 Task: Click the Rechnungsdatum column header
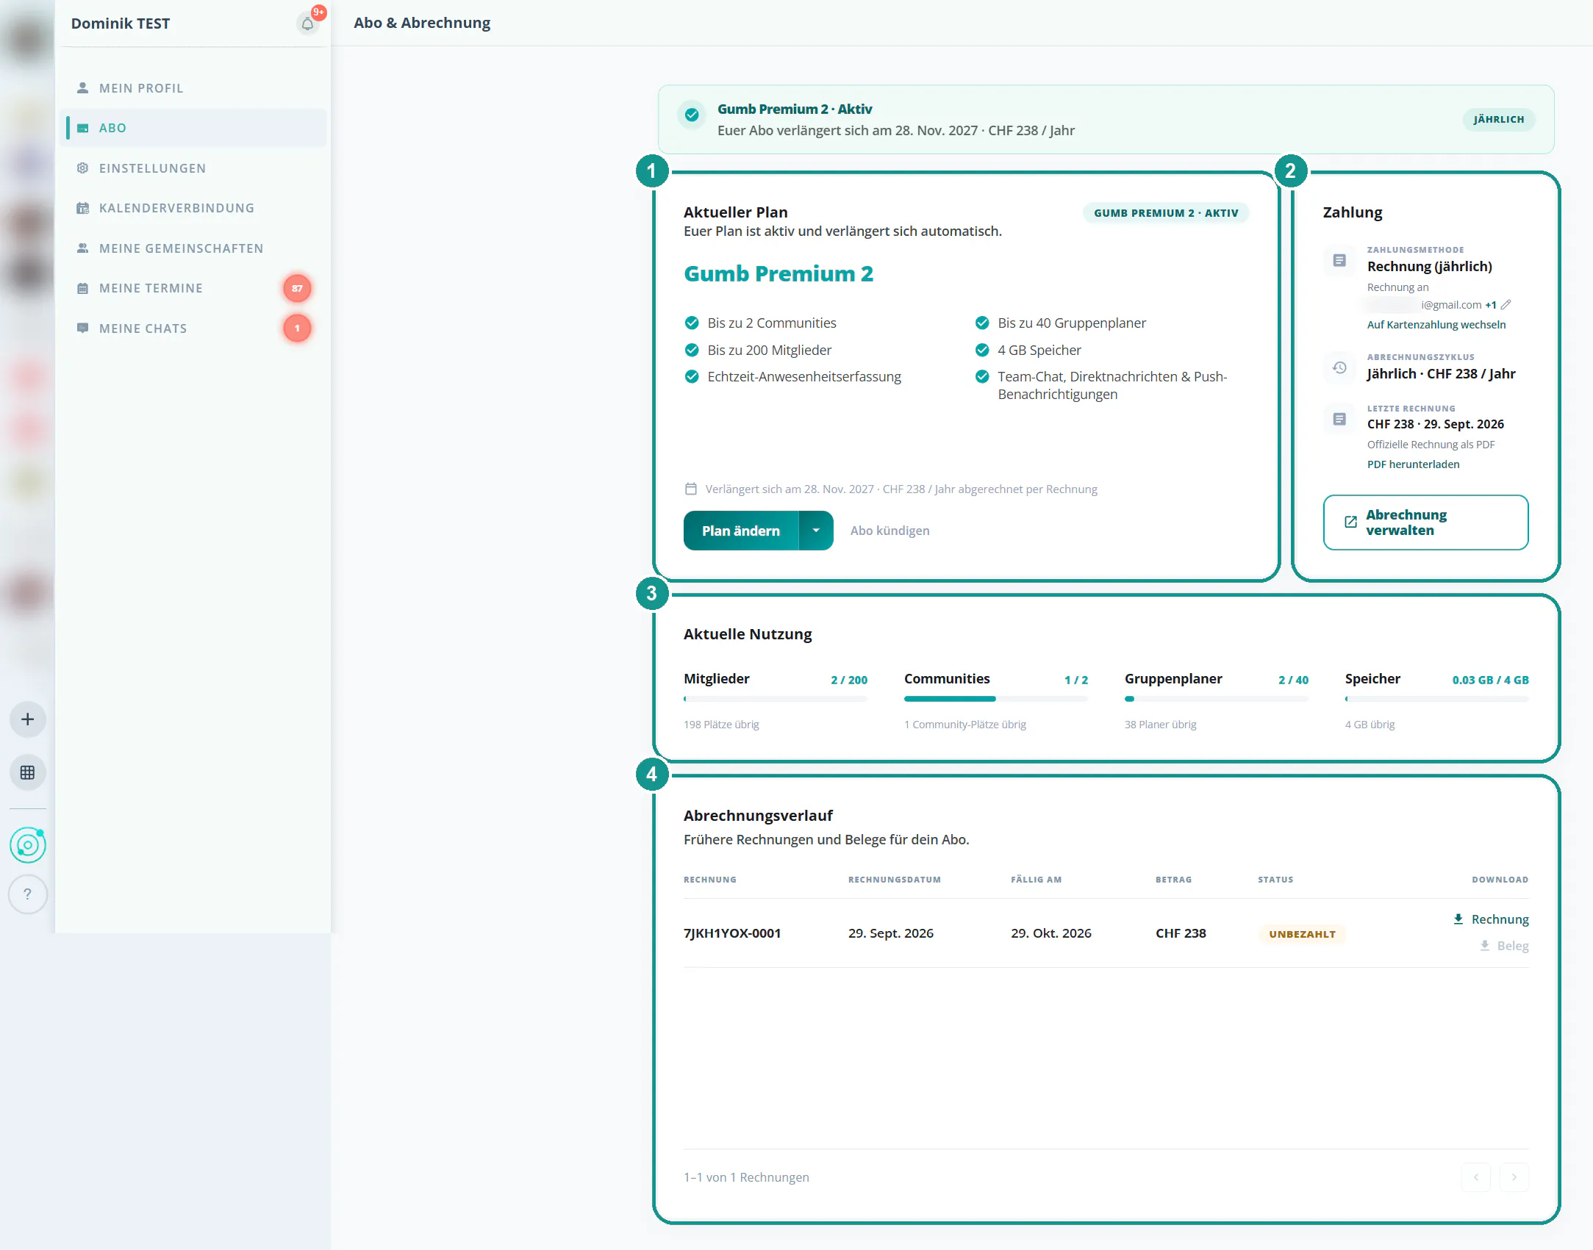click(894, 880)
